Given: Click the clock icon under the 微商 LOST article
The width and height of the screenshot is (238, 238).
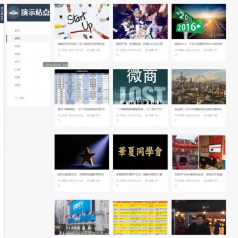Looking at the screenshot, I should pyautogui.click(x=117, y=116).
